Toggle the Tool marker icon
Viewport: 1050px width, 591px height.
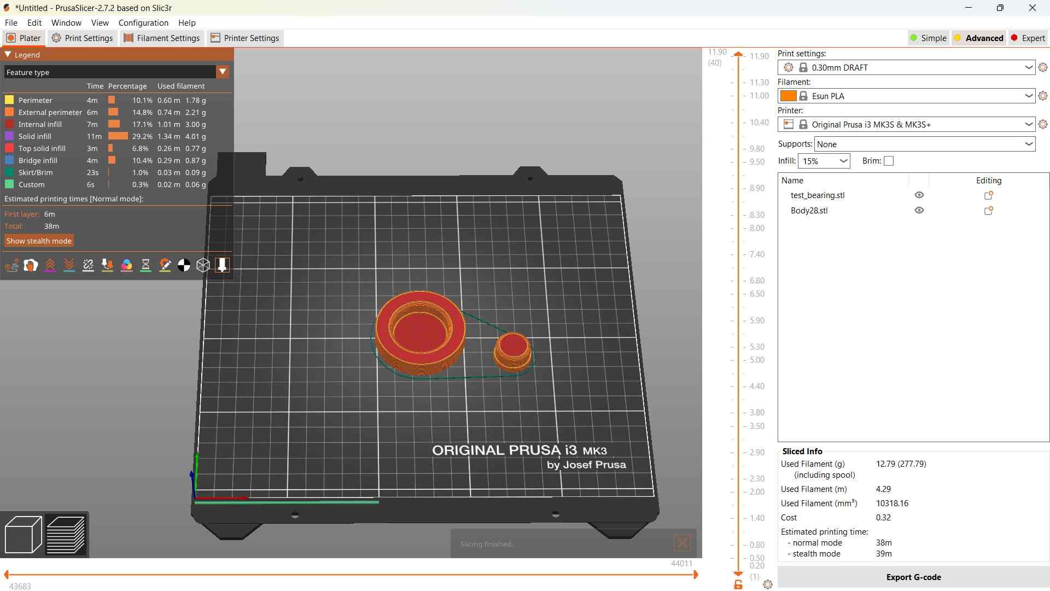222,265
